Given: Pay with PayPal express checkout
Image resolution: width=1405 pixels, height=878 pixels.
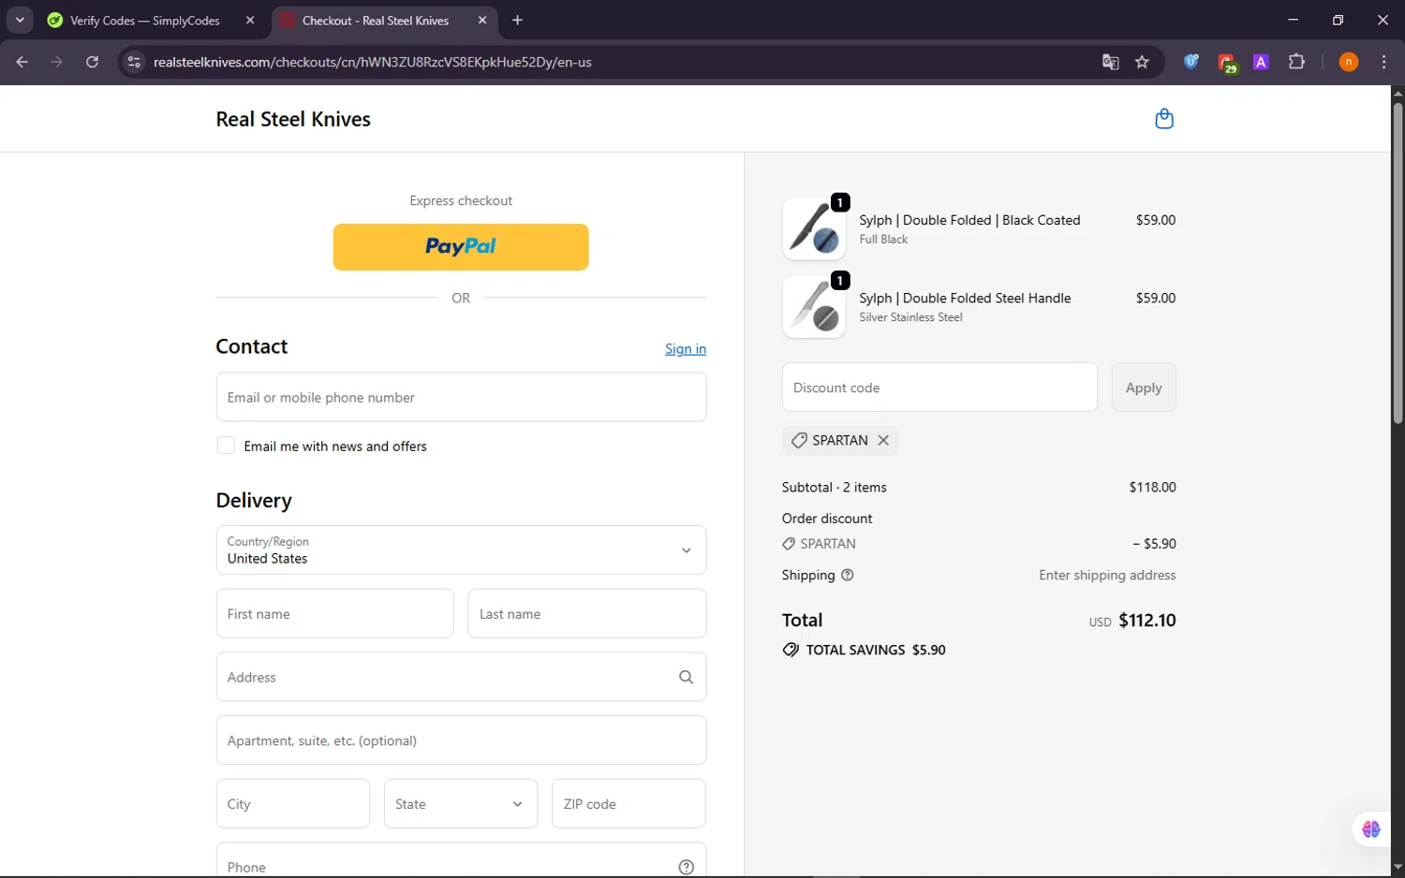Looking at the screenshot, I should (461, 247).
